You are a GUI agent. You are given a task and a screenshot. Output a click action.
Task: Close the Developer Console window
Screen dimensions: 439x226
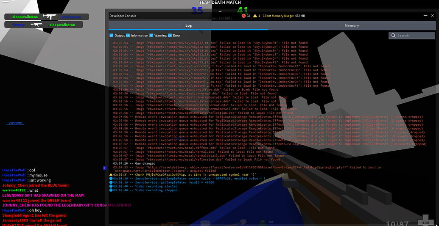(433, 16)
